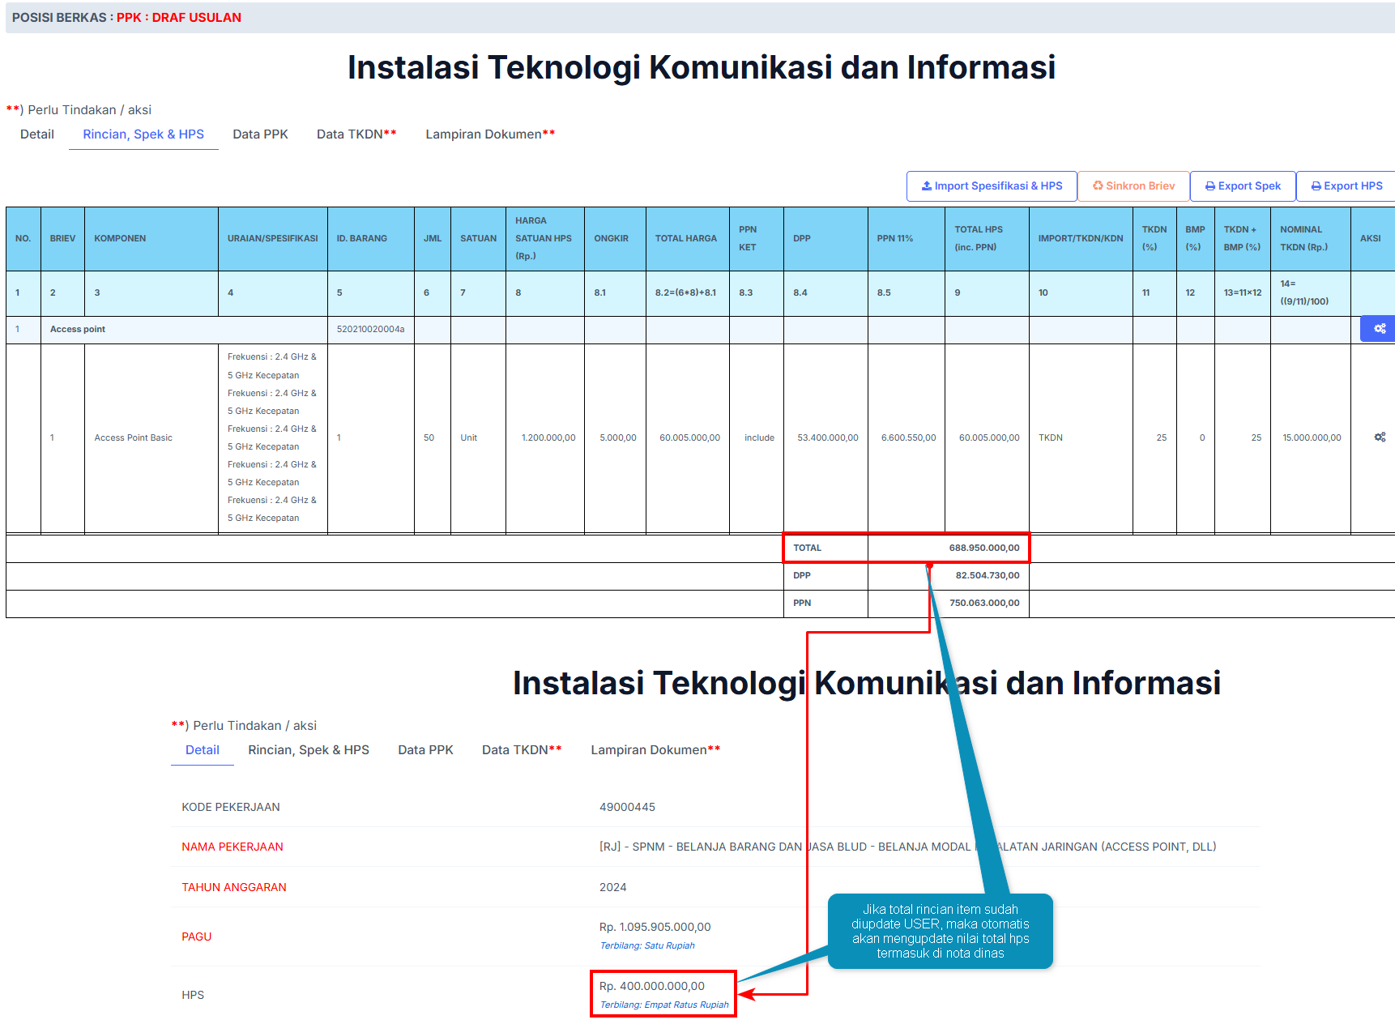Open the lower Data TKDN tab
Viewport: 1395px width, 1024px height.
[521, 750]
